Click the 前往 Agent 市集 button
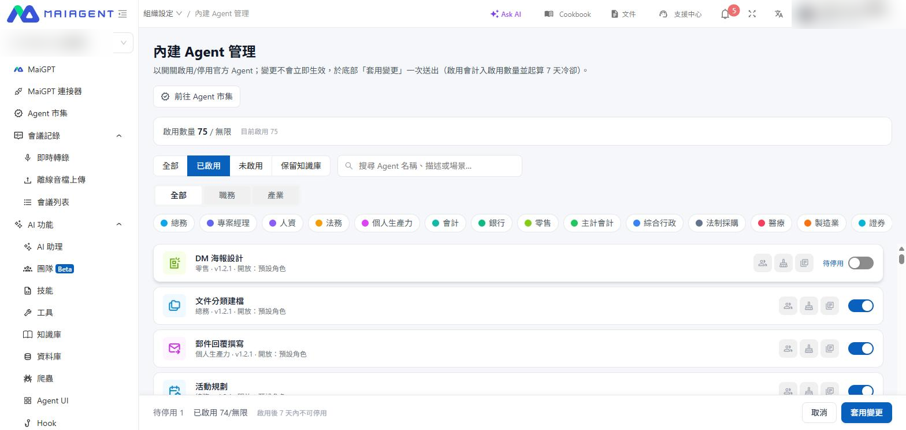 196,97
